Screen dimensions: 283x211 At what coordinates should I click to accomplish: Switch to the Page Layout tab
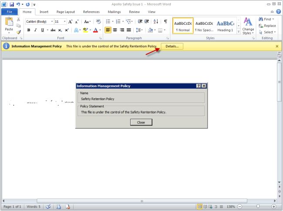tap(66, 12)
